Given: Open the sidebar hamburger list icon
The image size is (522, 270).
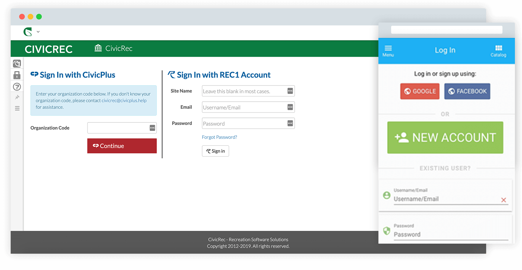Looking at the screenshot, I should 17,108.
